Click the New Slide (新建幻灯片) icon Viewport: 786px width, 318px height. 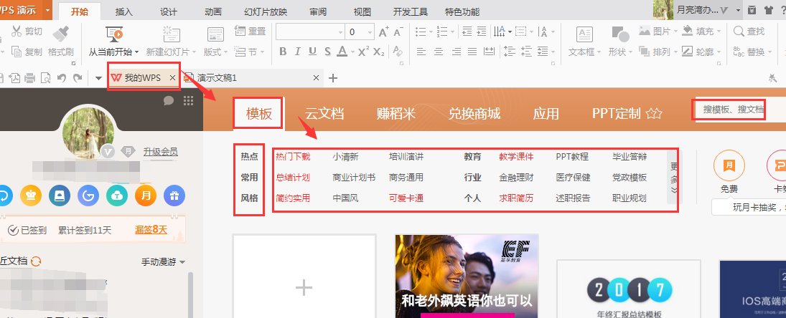coord(172,34)
